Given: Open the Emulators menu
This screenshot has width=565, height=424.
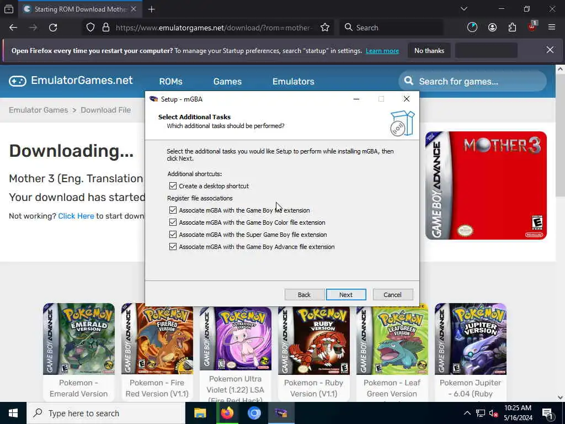Looking at the screenshot, I should (294, 82).
